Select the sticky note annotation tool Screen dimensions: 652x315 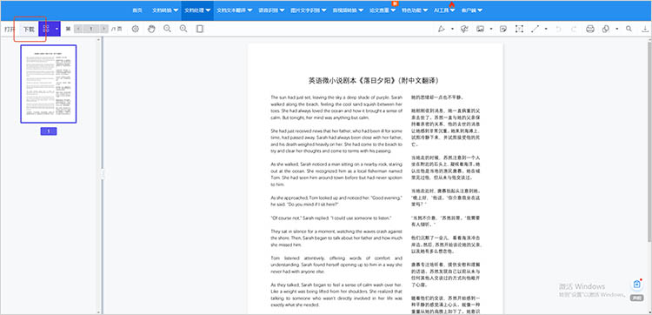click(x=503, y=29)
